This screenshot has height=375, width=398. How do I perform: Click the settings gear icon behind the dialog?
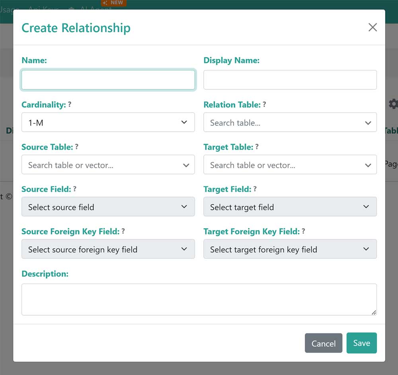[x=393, y=104]
